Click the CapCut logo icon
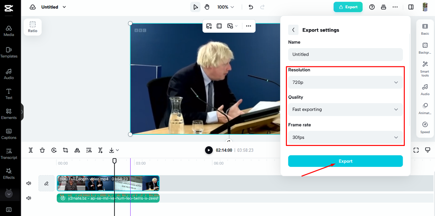The height and width of the screenshot is (216, 435). pos(9,8)
